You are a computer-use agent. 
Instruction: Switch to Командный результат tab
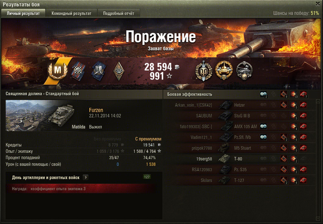click(71, 13)
